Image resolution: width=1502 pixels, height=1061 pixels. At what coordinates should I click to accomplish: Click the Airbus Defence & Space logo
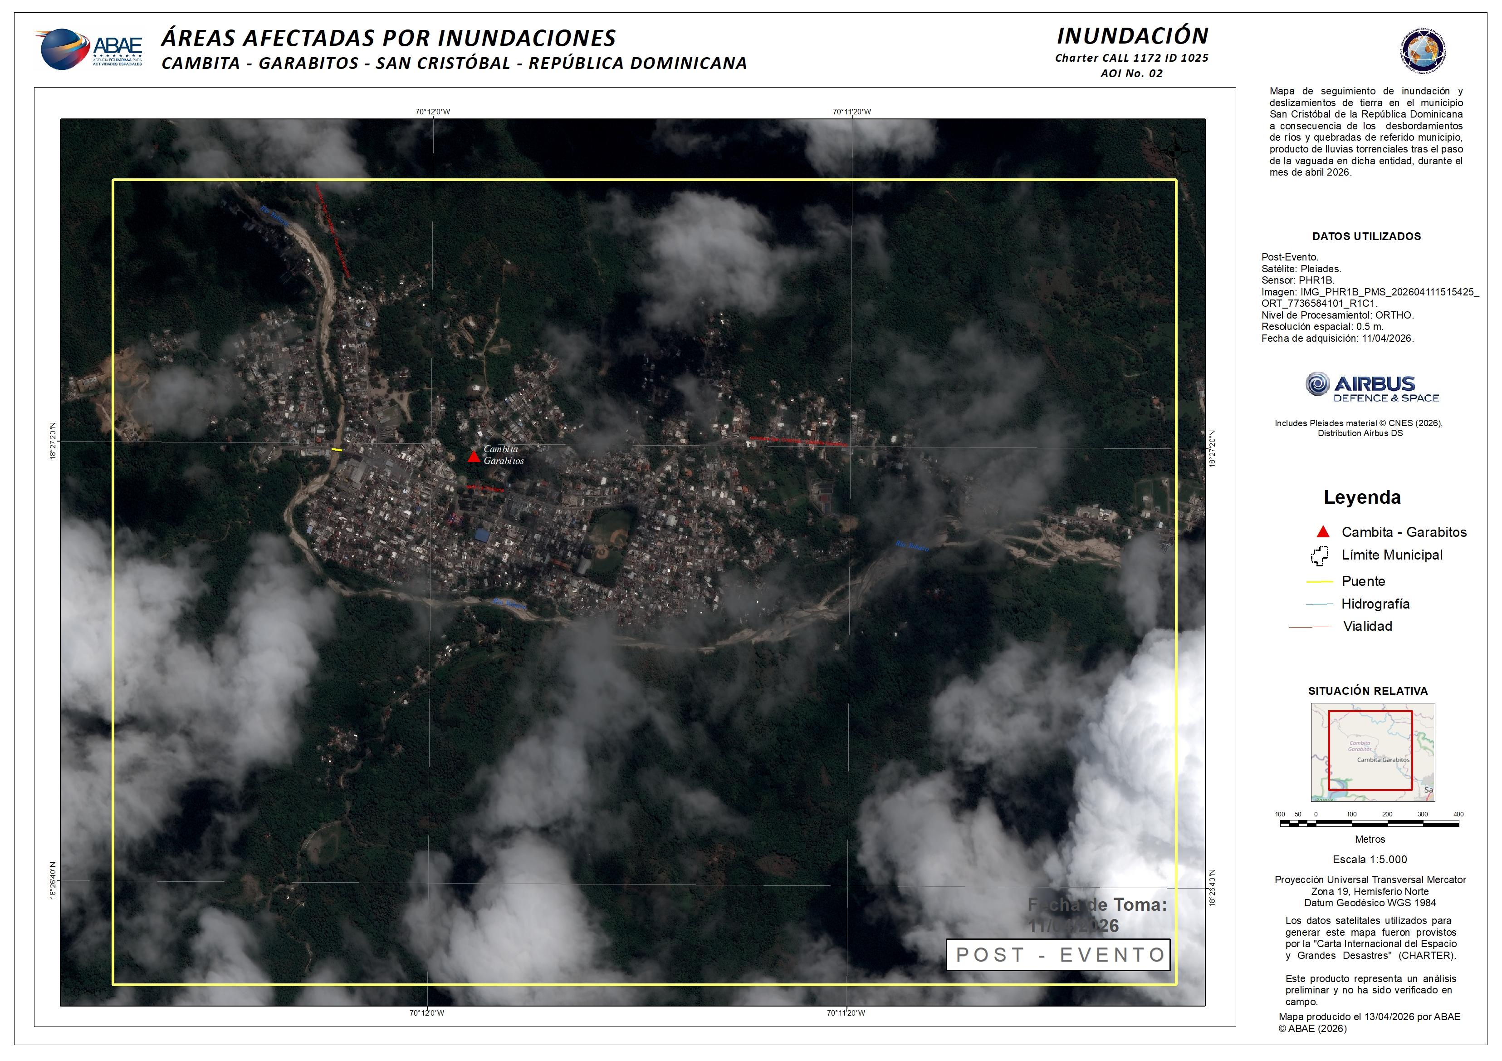click(x=1372, y=388)
